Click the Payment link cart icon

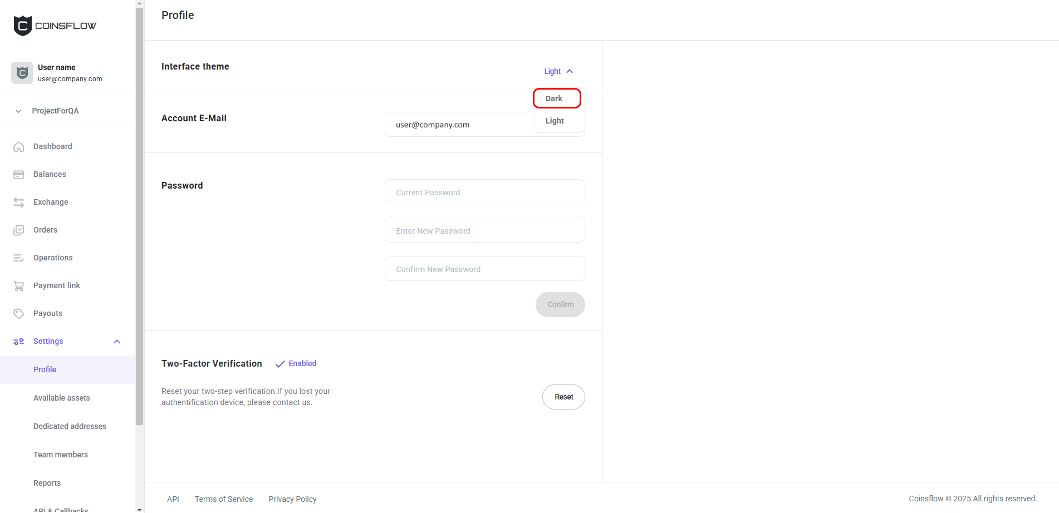tap(19, 286)
